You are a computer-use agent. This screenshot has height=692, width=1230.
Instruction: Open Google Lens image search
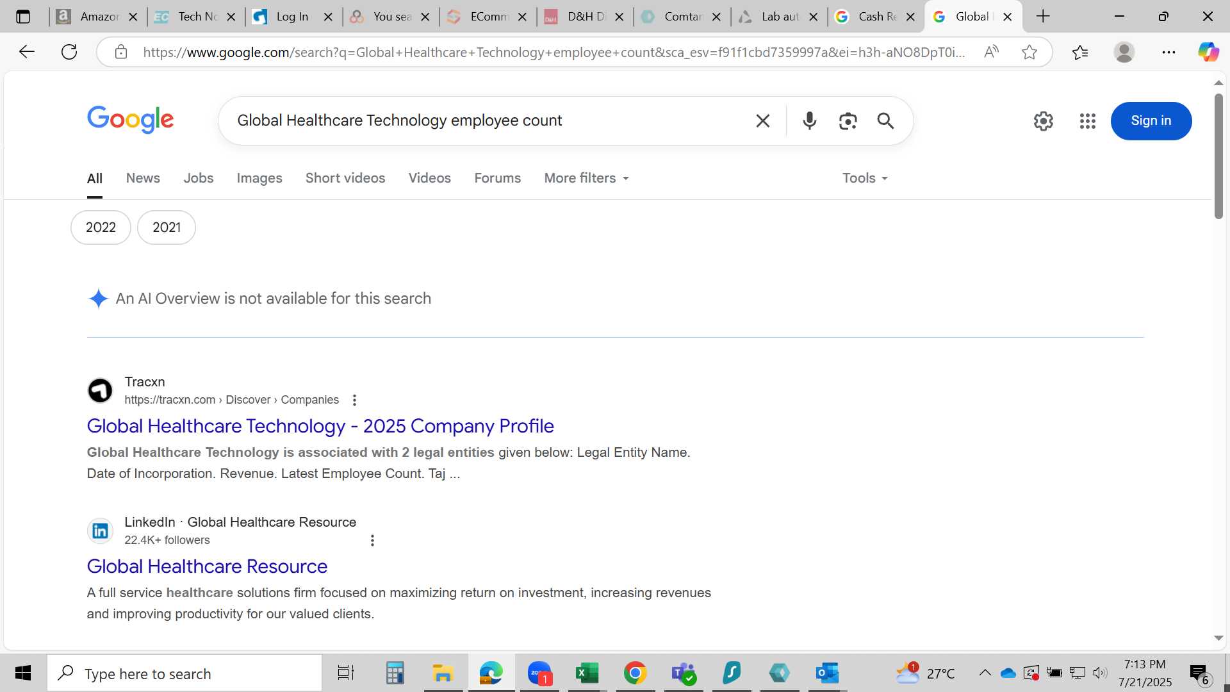[x=848, y=120]
